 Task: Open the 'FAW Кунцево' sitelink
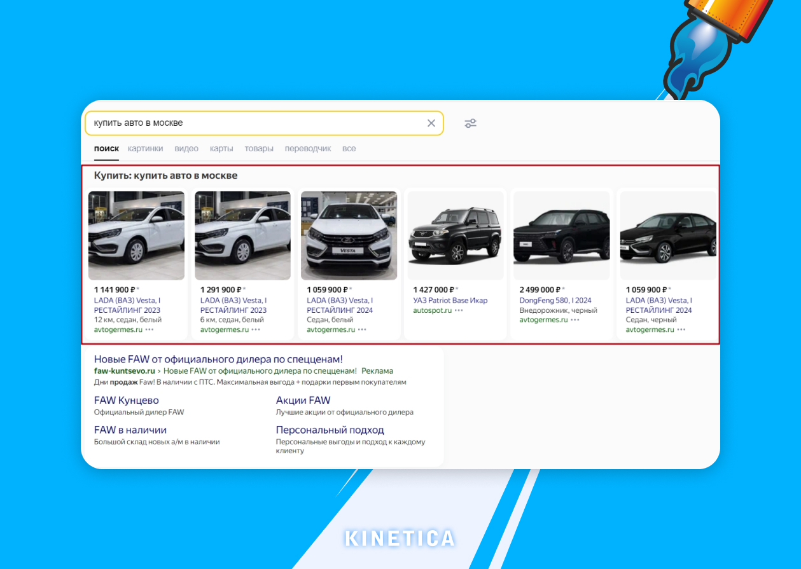127,401
